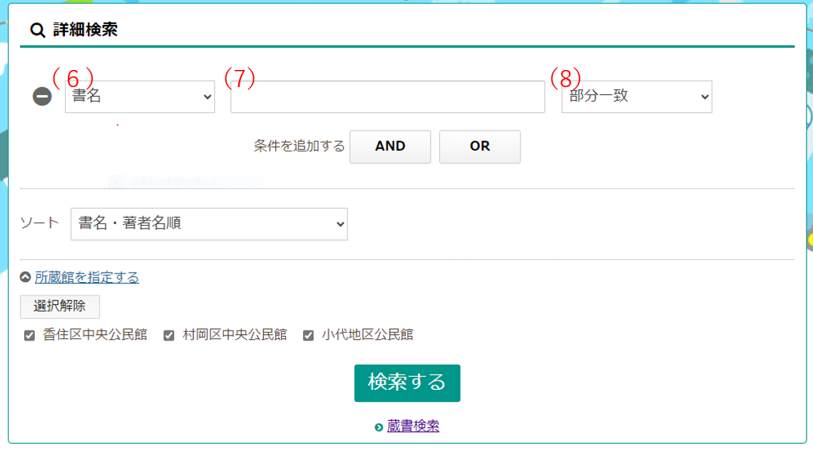Uncheck the 香住区中央公民館 checkbox
This screenshot has height=454, width=813.
pyautogui.click(x=30, y=335)
